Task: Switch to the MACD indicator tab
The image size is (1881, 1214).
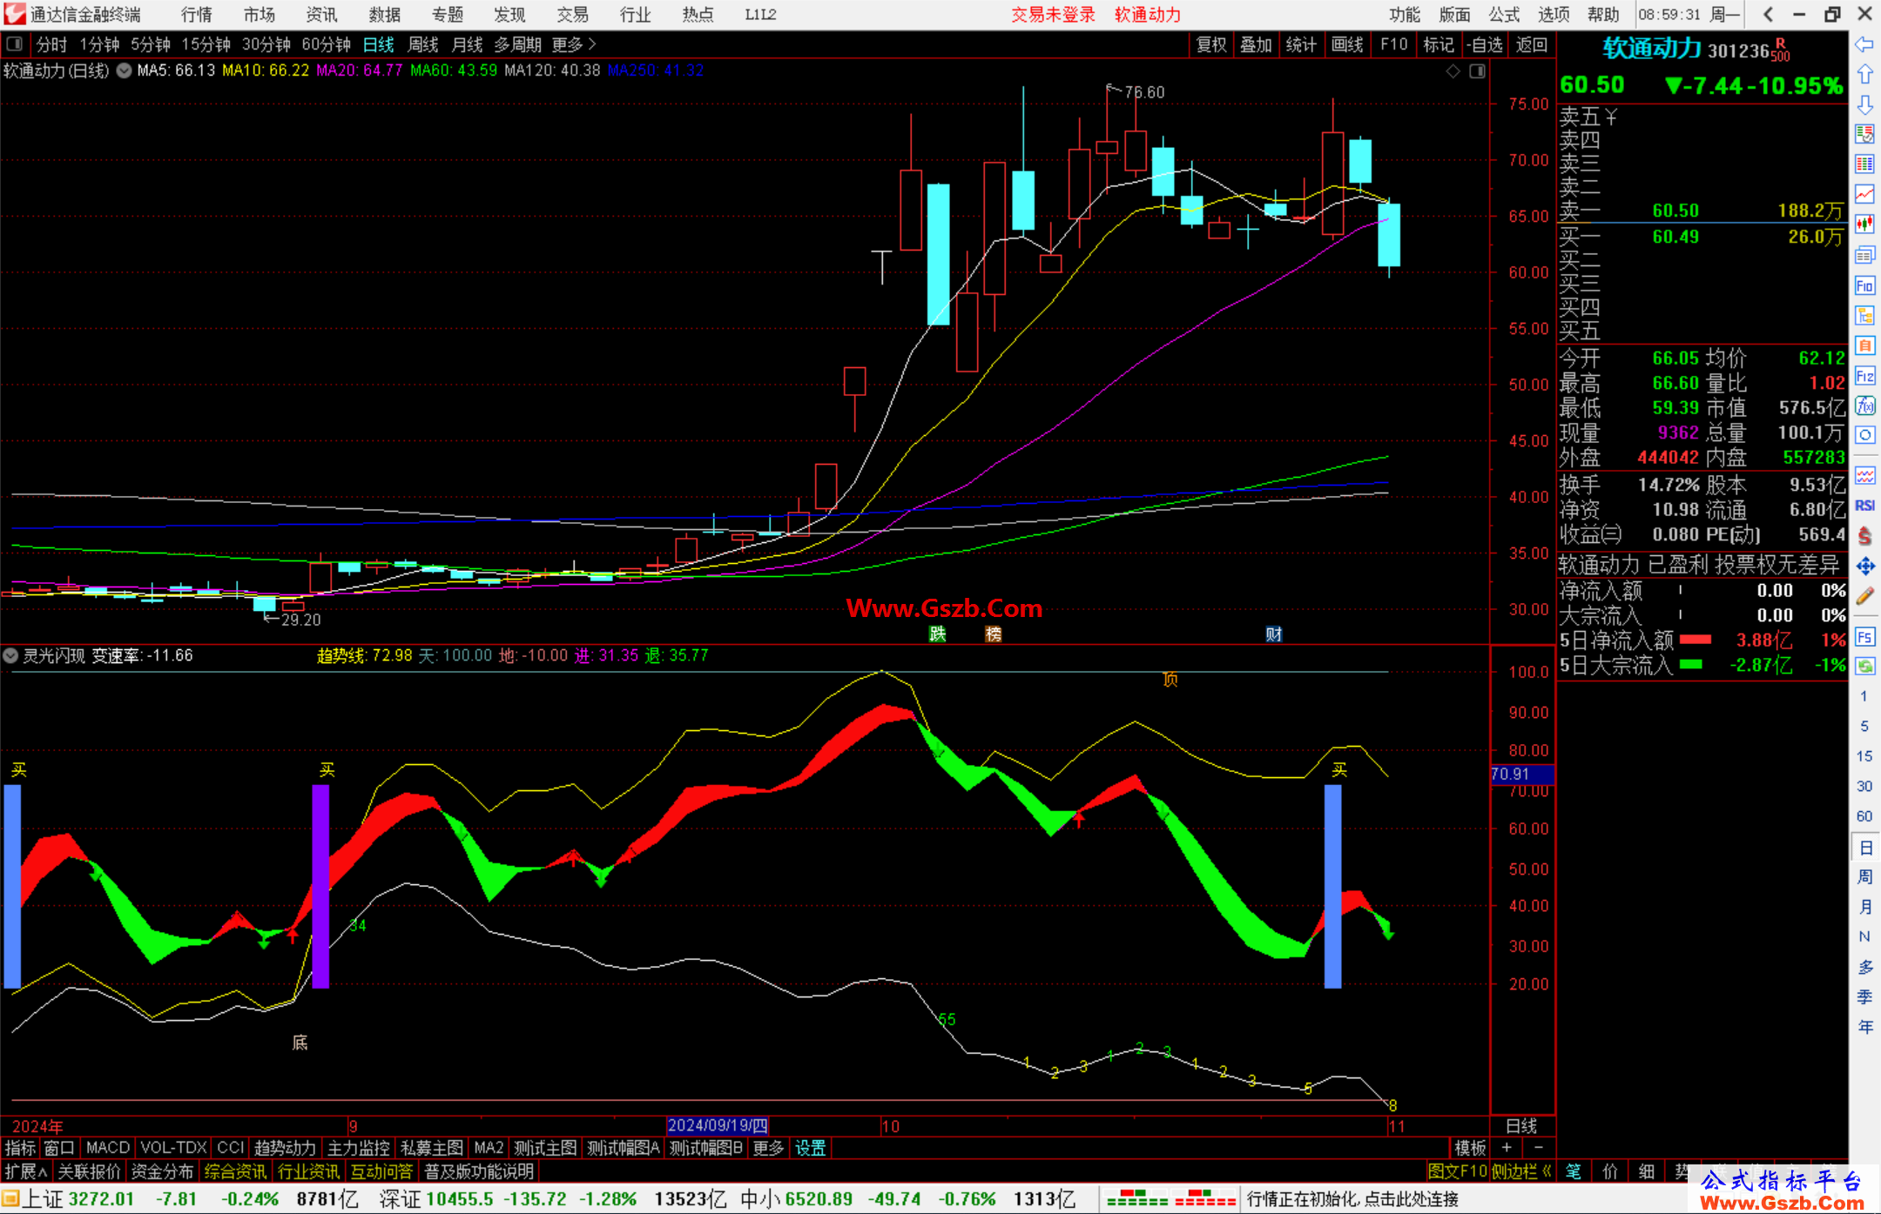Action: [108, 1148]
